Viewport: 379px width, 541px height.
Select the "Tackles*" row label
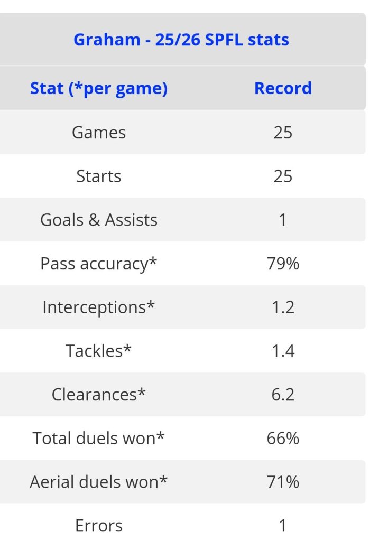tap(99, 351)
